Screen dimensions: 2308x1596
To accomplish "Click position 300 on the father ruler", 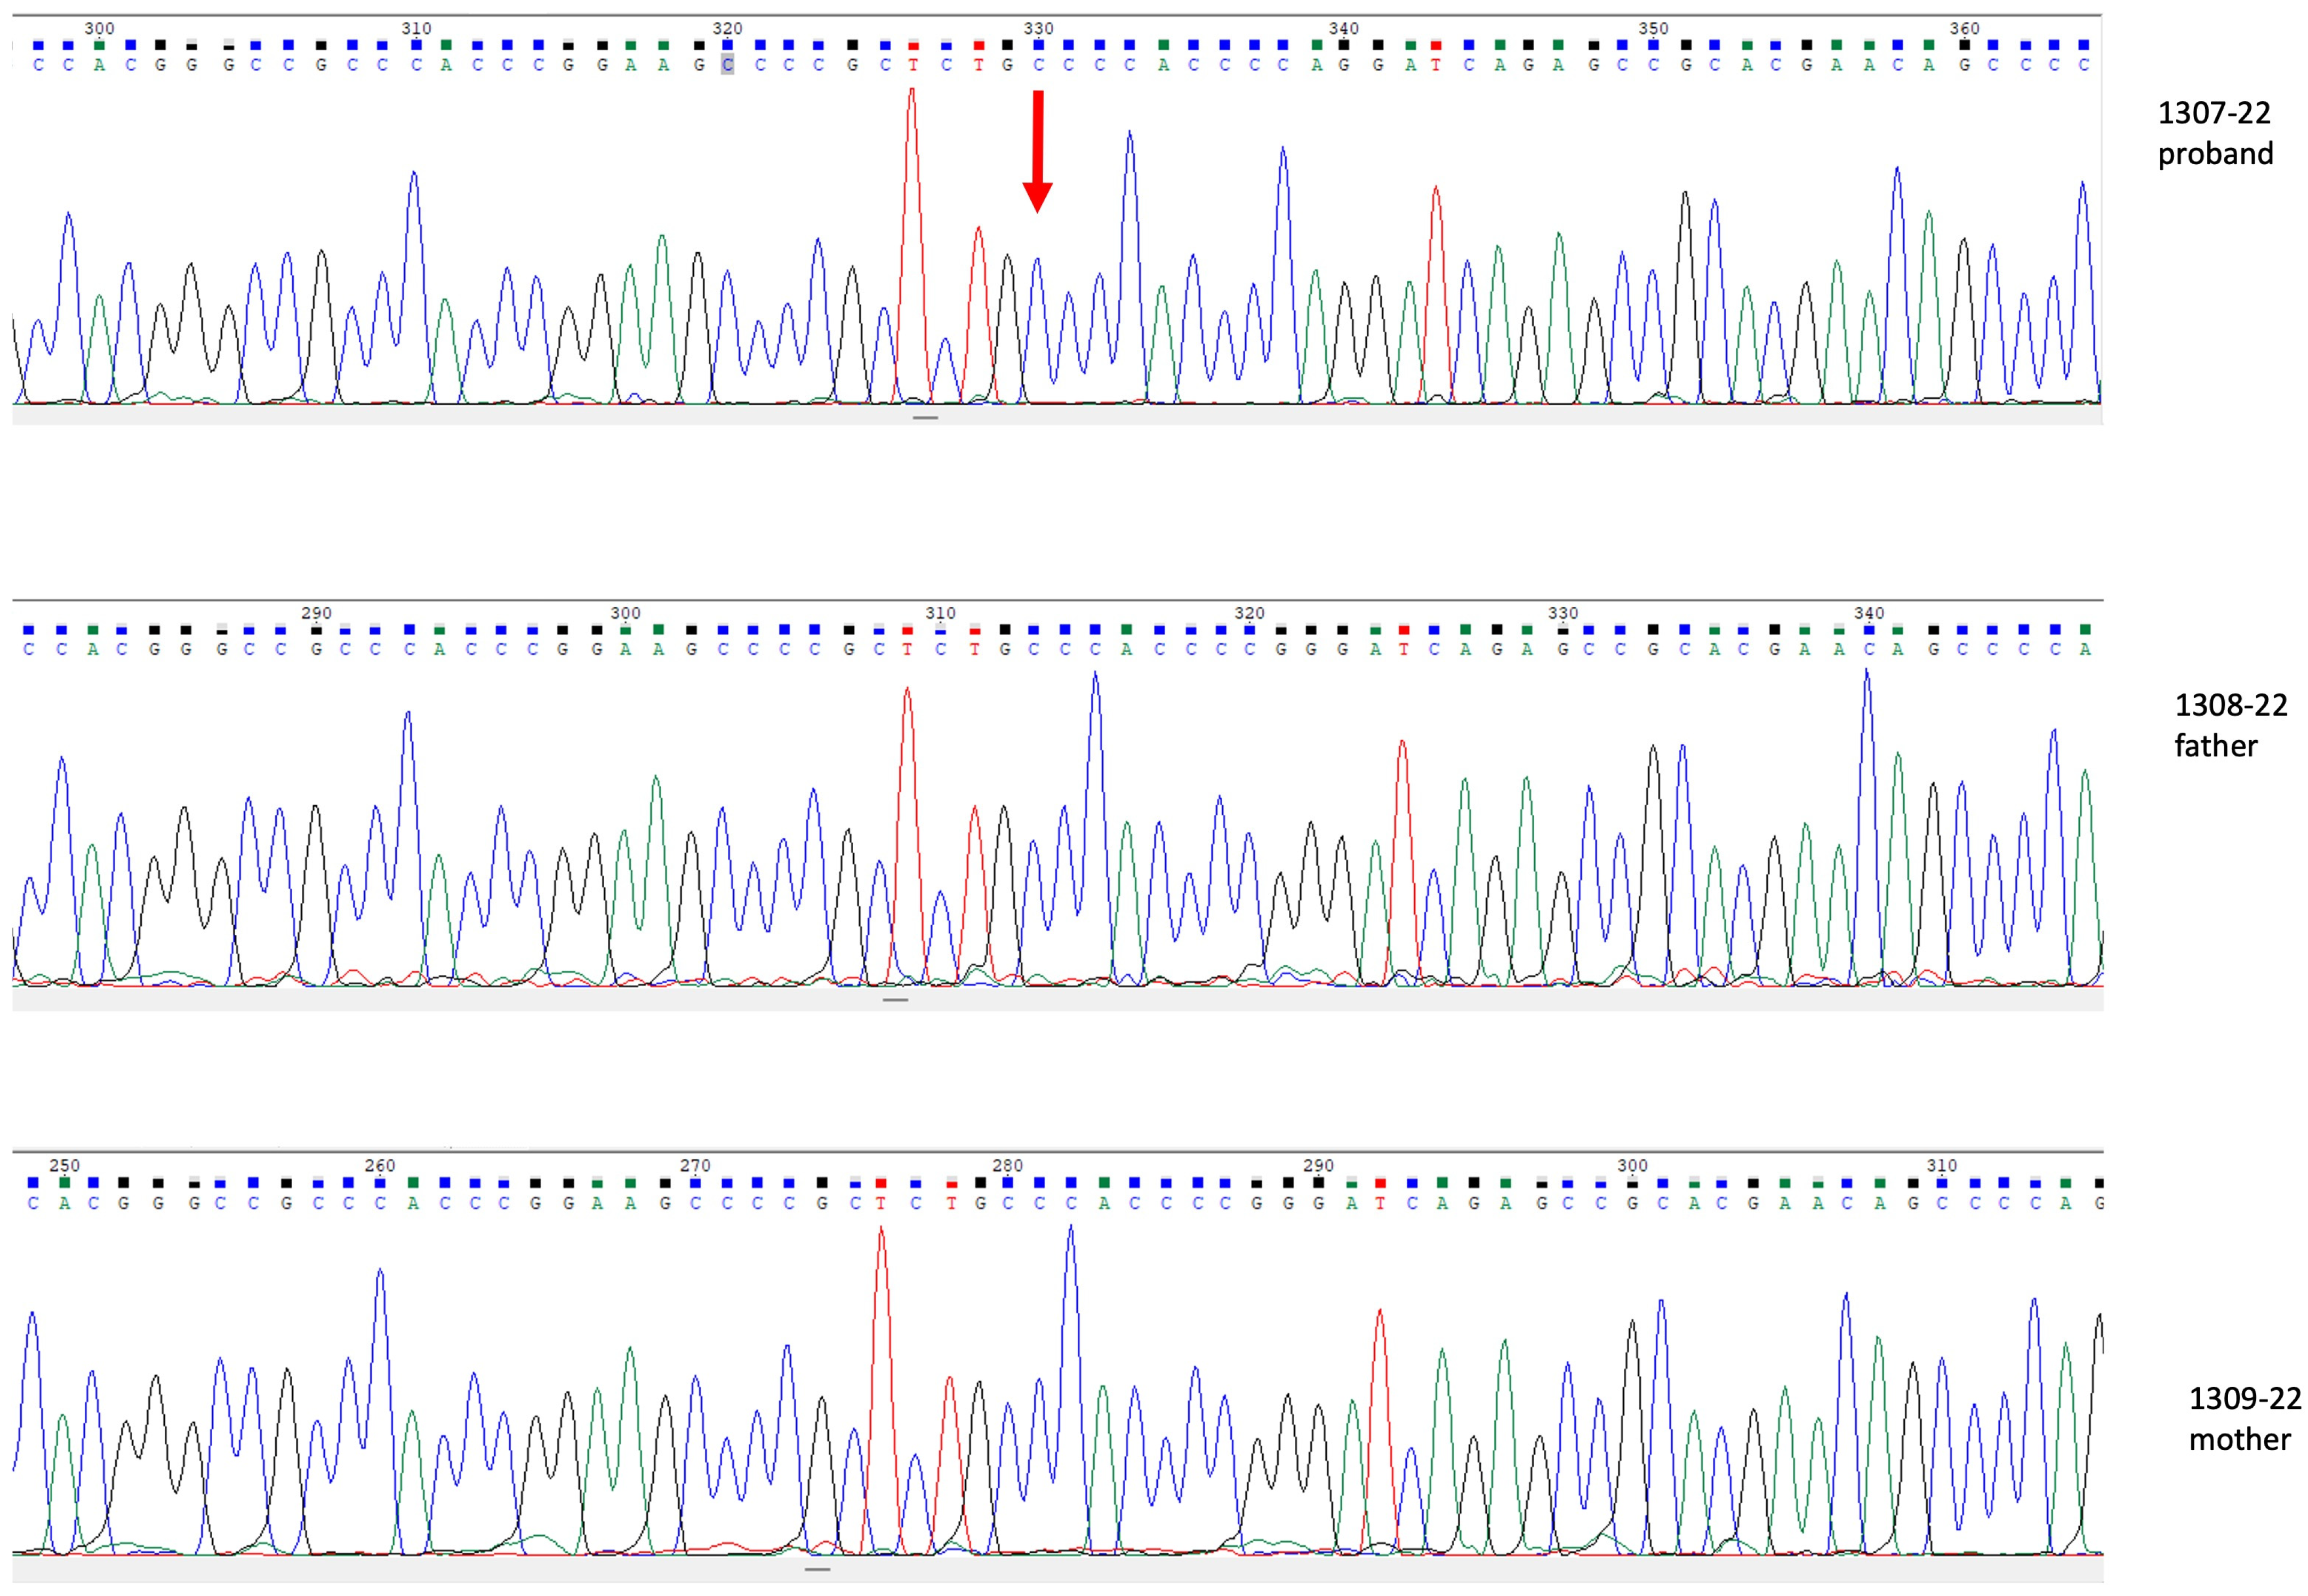I will coord(625,613).
